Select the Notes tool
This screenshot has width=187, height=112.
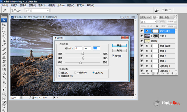click(x=4, y=99)
